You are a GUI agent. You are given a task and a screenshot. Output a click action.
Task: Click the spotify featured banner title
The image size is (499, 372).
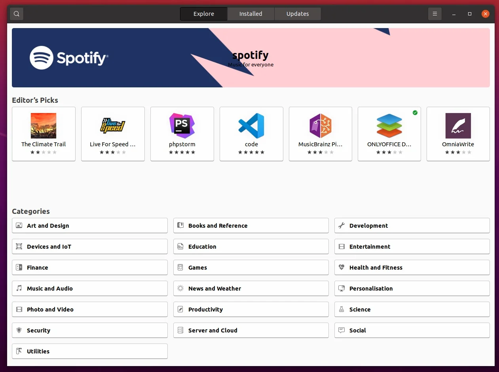(250, 55)
